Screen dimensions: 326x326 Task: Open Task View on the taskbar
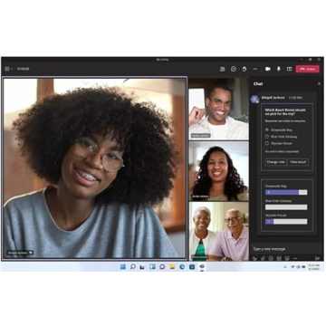pyautogui.click(x=142, y=267)
